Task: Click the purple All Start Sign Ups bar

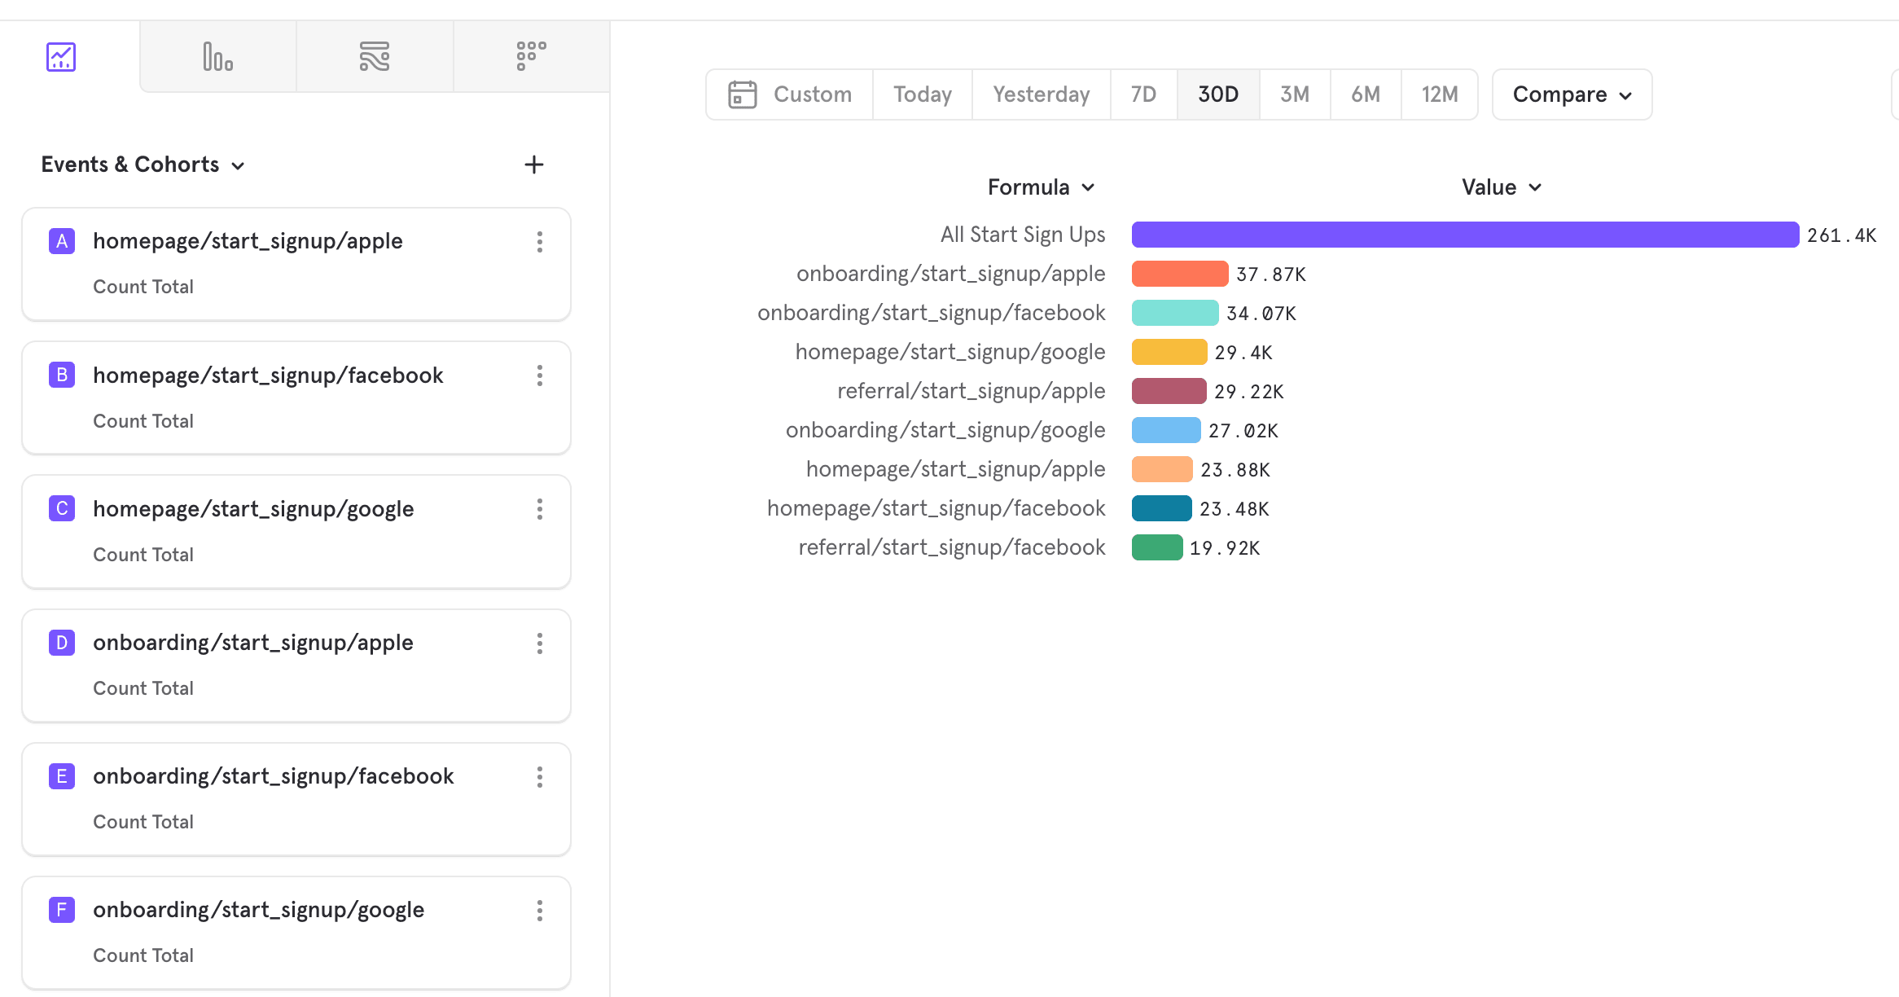Action: pyautogui.click(x=1464, y=235)
